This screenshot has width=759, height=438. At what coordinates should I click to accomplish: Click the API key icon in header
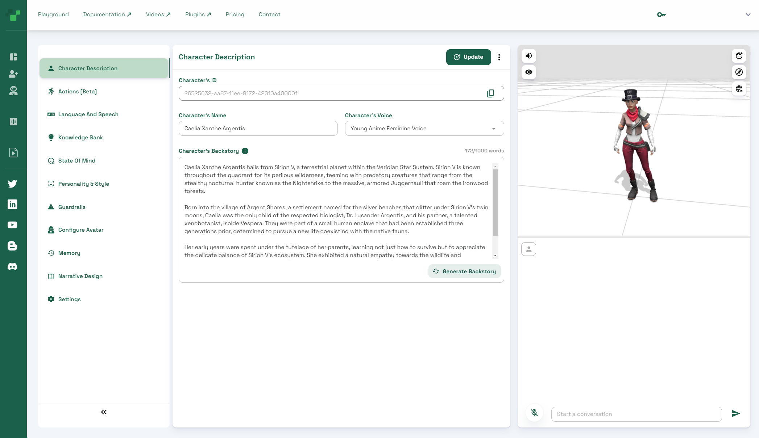[661, 14]
